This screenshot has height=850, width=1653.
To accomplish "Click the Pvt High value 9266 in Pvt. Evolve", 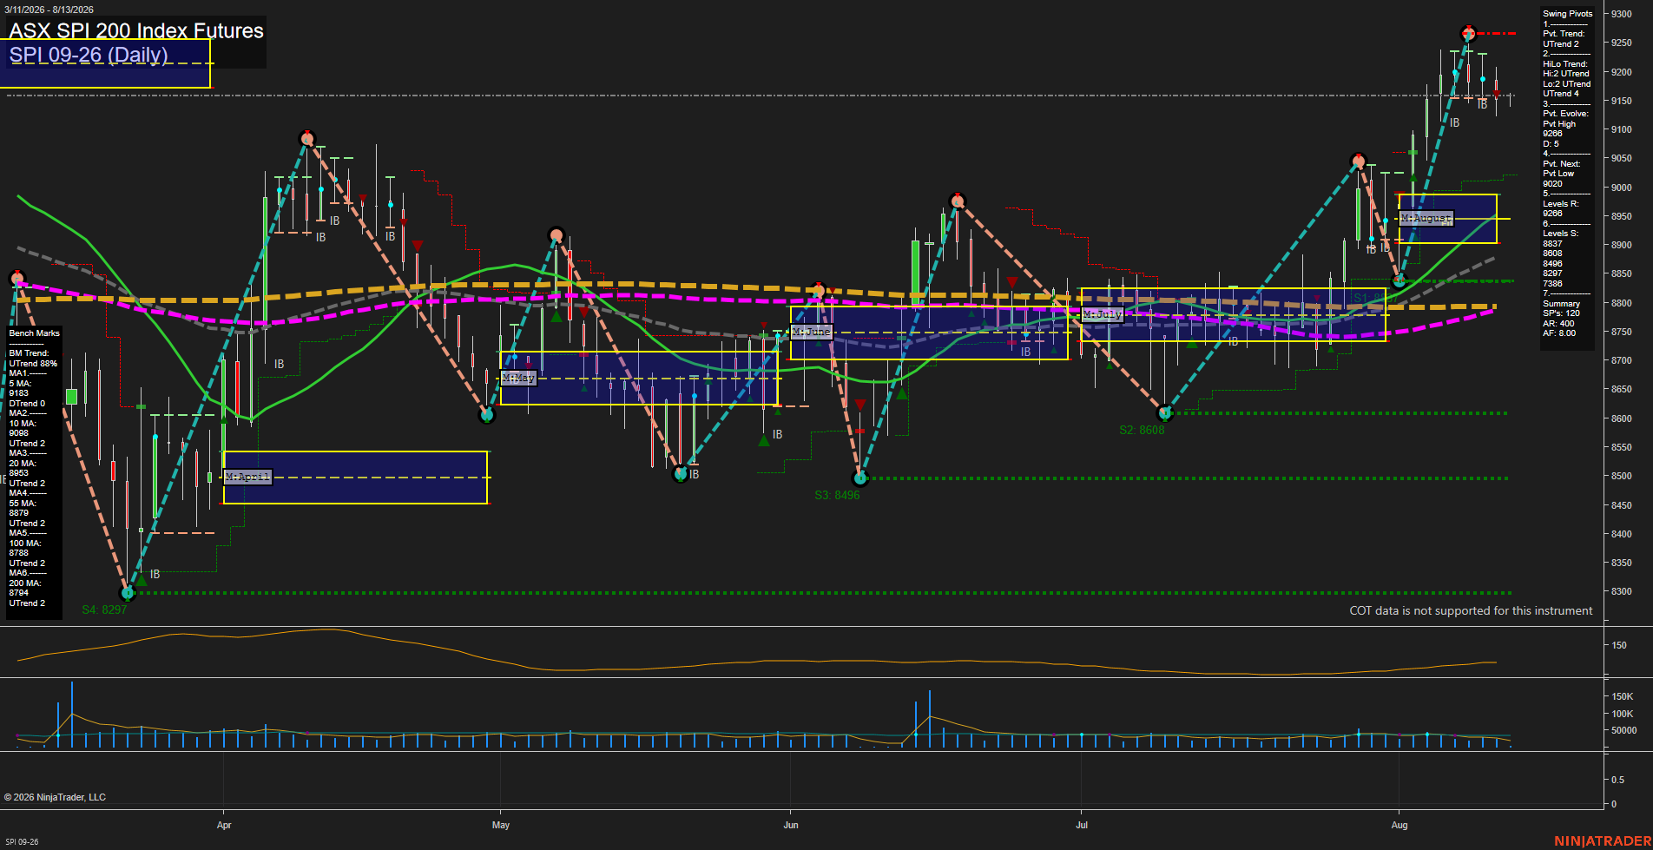I will pyautogui.click(x=1552, y=134).
